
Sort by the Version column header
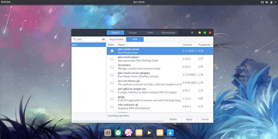[189, 45]
